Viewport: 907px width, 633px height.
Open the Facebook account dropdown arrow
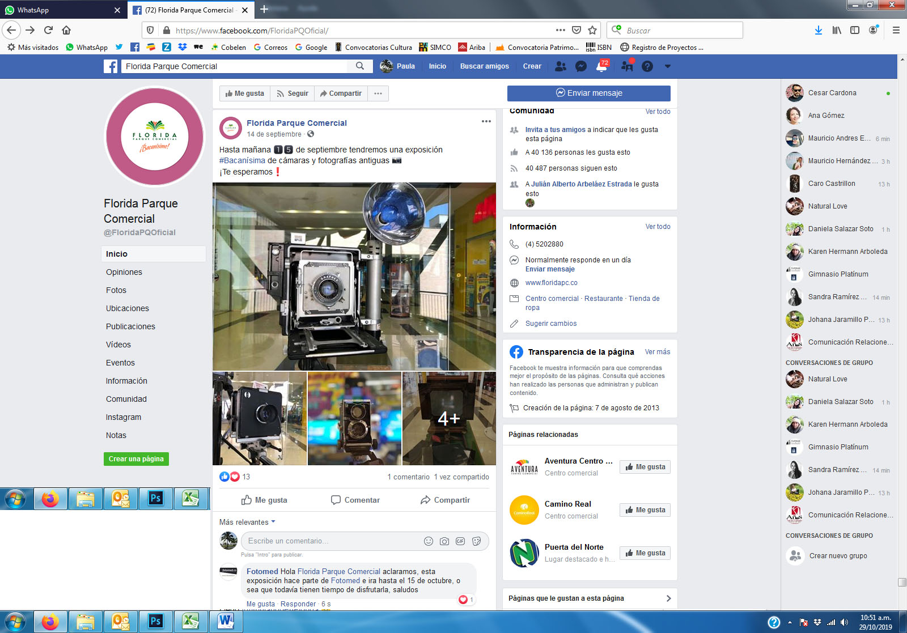coord(668,66)
